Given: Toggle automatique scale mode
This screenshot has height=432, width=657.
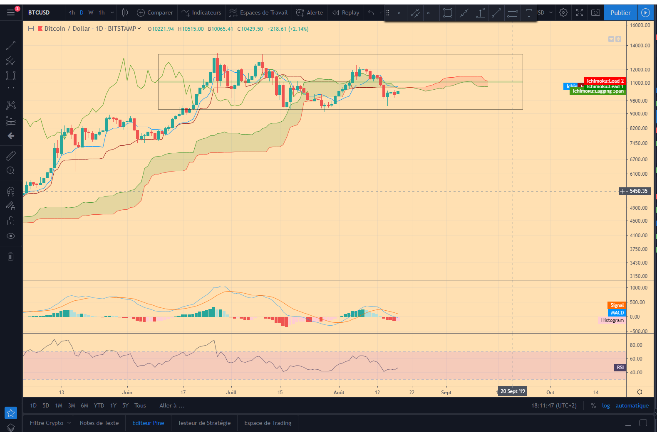Looking at the screenshot, I should point(632,406).
